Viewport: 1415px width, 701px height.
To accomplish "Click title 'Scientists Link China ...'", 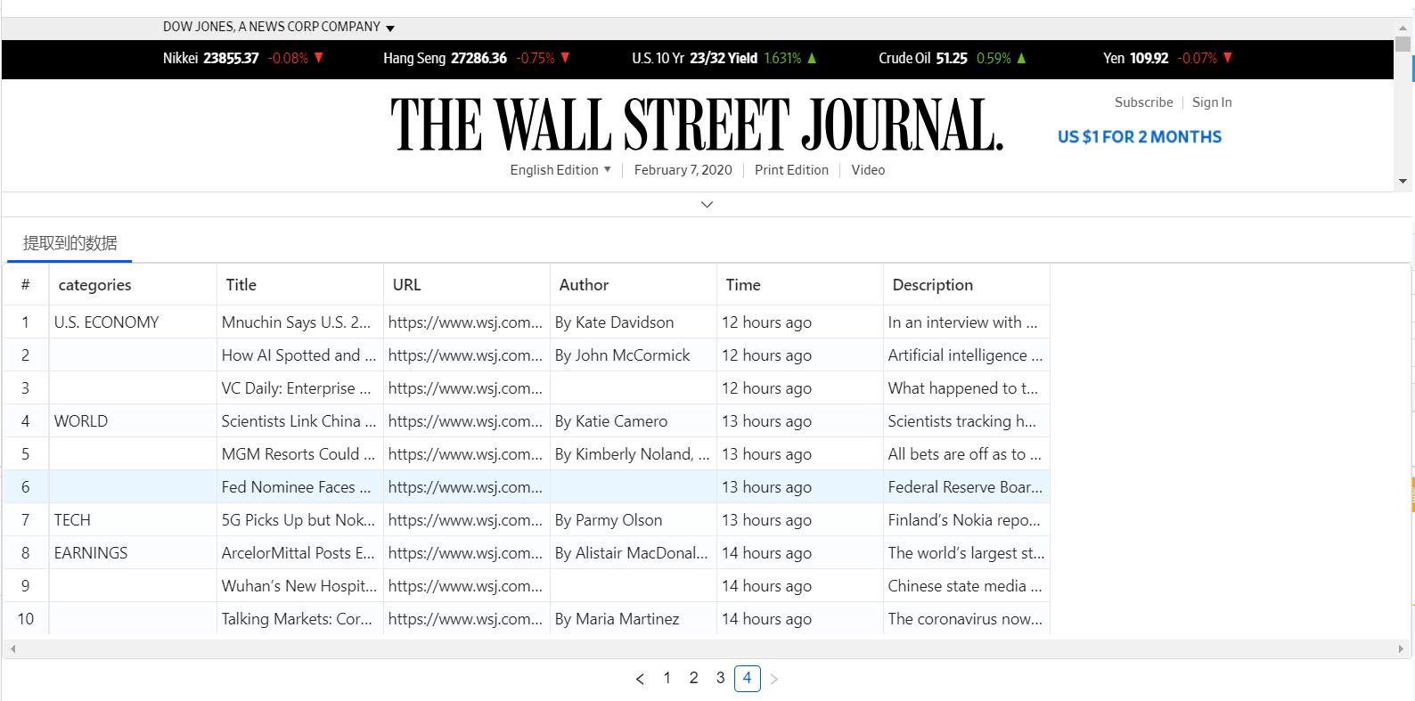I will (x=299, y=421).
